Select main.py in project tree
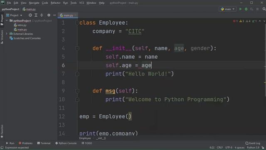The image size is (266, 150). pos(20,30)
